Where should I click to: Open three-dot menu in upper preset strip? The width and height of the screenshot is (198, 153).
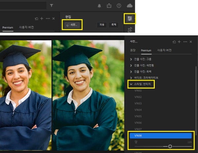click(48, 19)
